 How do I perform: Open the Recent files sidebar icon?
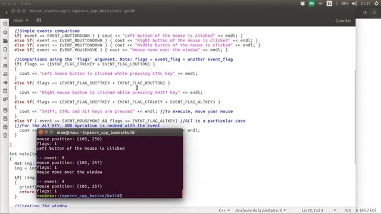pos(5,24)
